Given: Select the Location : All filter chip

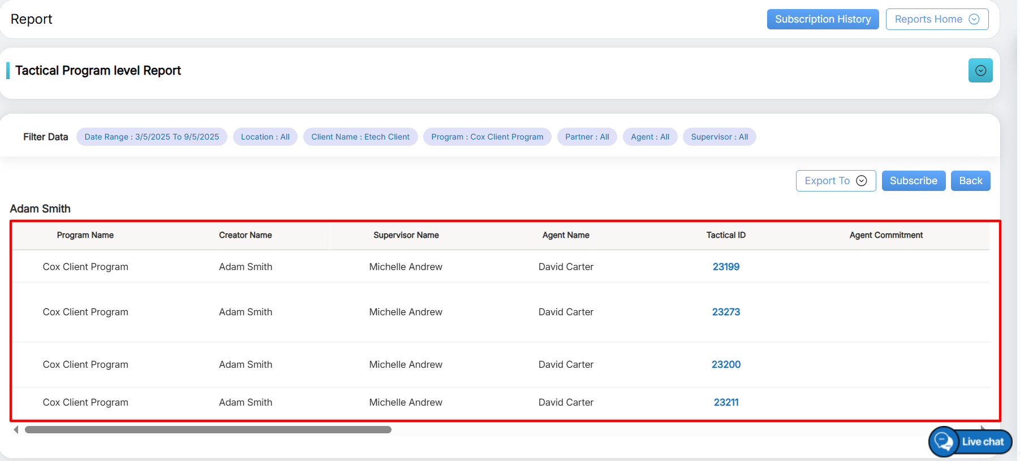Looking at the screenshot, I should click(x=265, y=137).
